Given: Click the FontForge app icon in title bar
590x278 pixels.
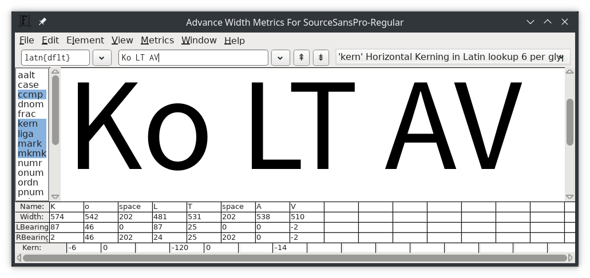Looking at the screenshot, I should coord(25,21).
